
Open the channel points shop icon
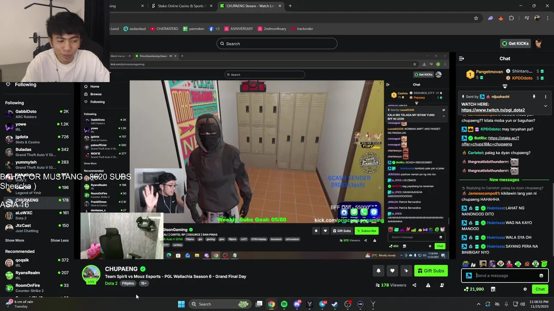tap(493, 289)
